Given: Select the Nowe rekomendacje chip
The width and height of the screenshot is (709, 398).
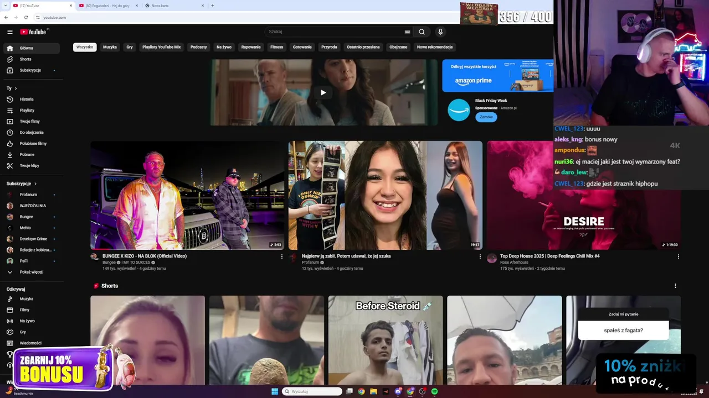Looking at the screenshot, I should [435, 47].
